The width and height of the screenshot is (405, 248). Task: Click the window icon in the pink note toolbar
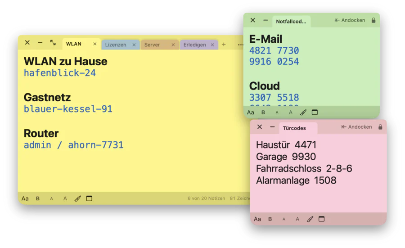pyautogui.click(x=321, y=219)
